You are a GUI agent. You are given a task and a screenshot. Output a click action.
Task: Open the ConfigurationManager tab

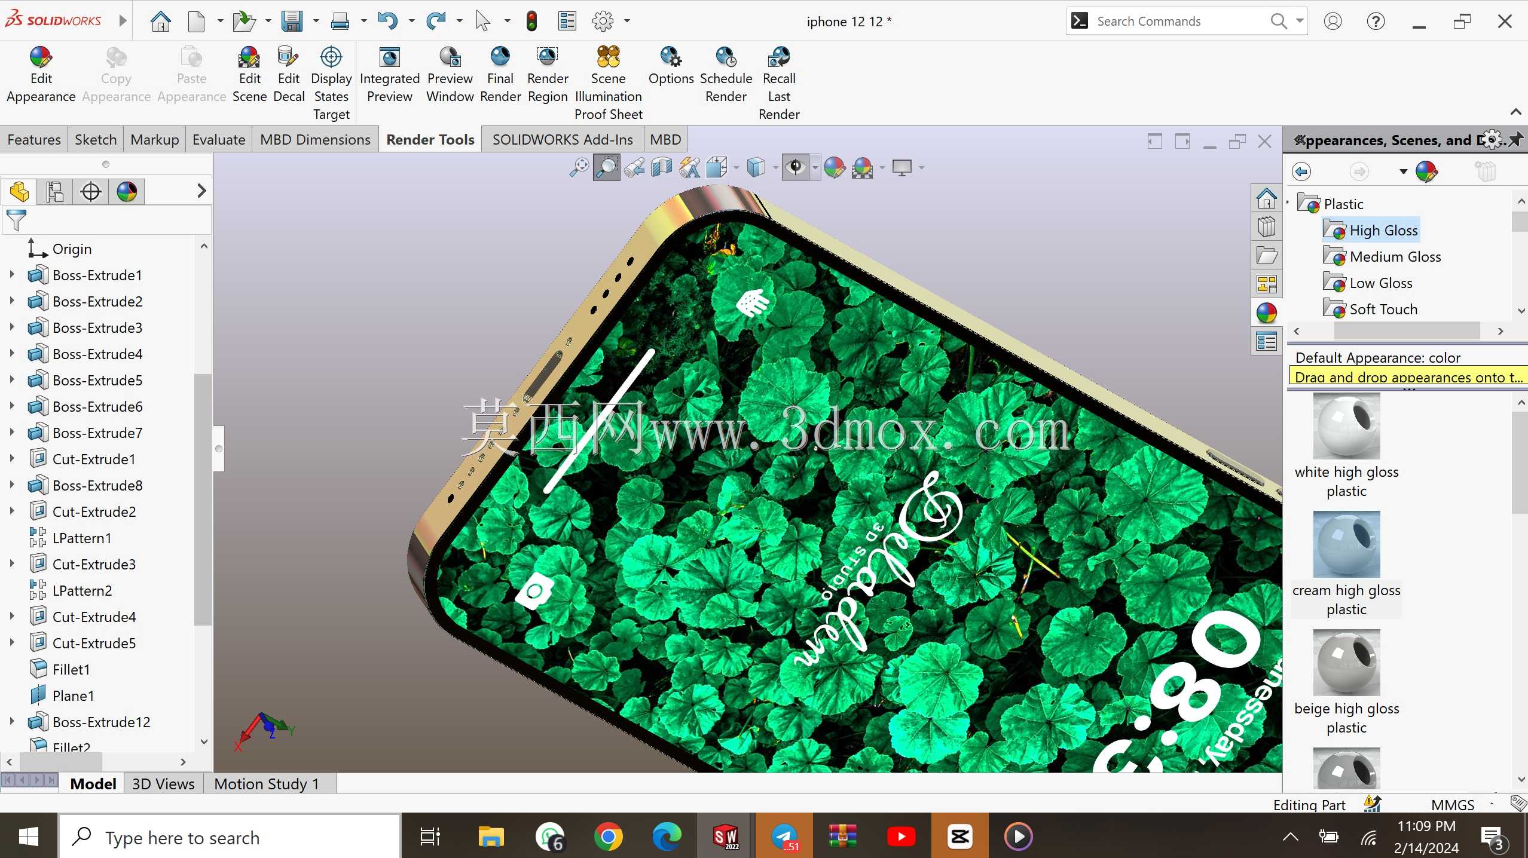click(x=91, y=192)
